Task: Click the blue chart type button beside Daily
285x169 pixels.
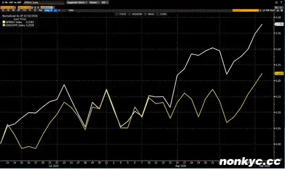Action: coord(56,10)
